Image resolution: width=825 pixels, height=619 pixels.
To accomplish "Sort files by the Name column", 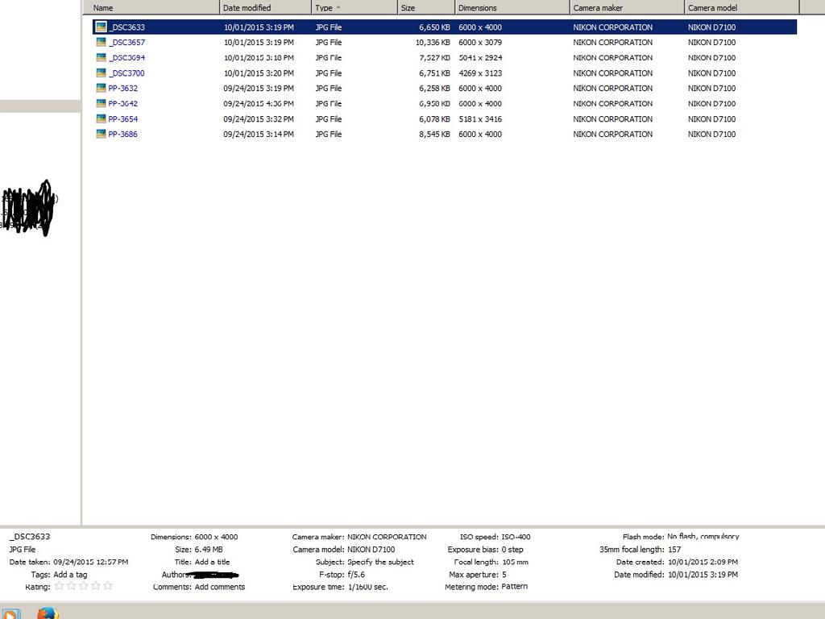I will click(151, 8).
